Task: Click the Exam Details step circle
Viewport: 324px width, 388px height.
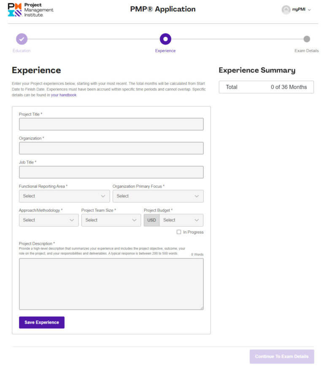Action: 307,39
